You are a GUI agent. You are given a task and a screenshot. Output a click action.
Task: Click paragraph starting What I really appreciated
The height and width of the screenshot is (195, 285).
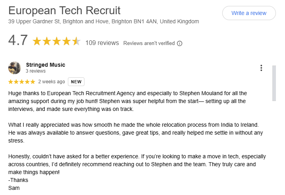pyautogui.click(x=135, y=133)
